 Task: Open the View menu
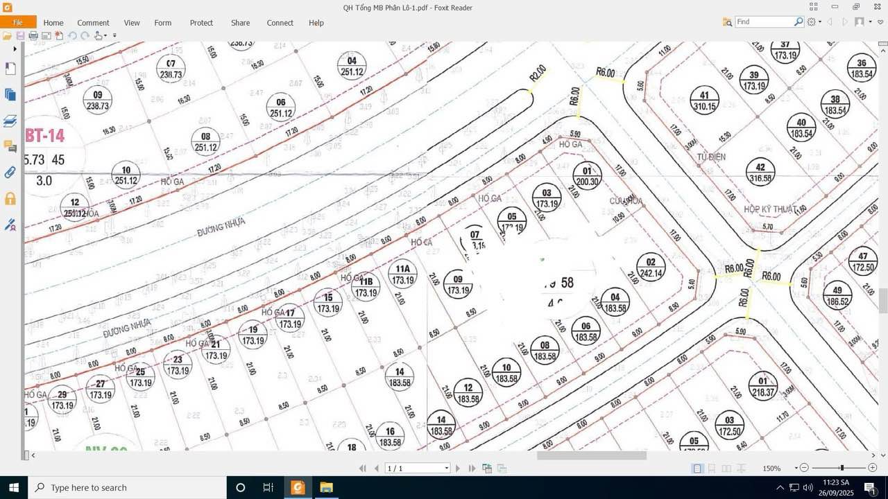pos(132,23)
